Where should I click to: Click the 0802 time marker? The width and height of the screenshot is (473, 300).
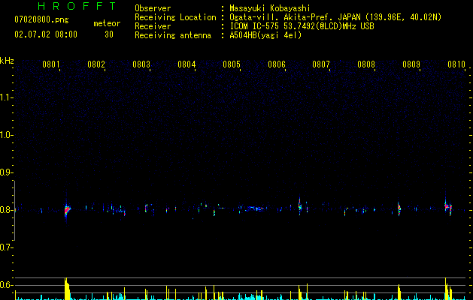click(96, 64)
